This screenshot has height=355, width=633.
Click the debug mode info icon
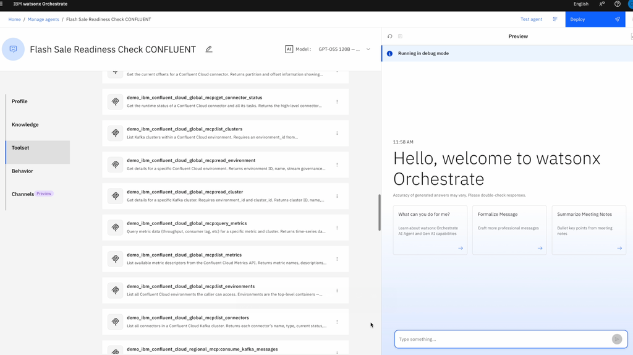(x=389, y=53)
